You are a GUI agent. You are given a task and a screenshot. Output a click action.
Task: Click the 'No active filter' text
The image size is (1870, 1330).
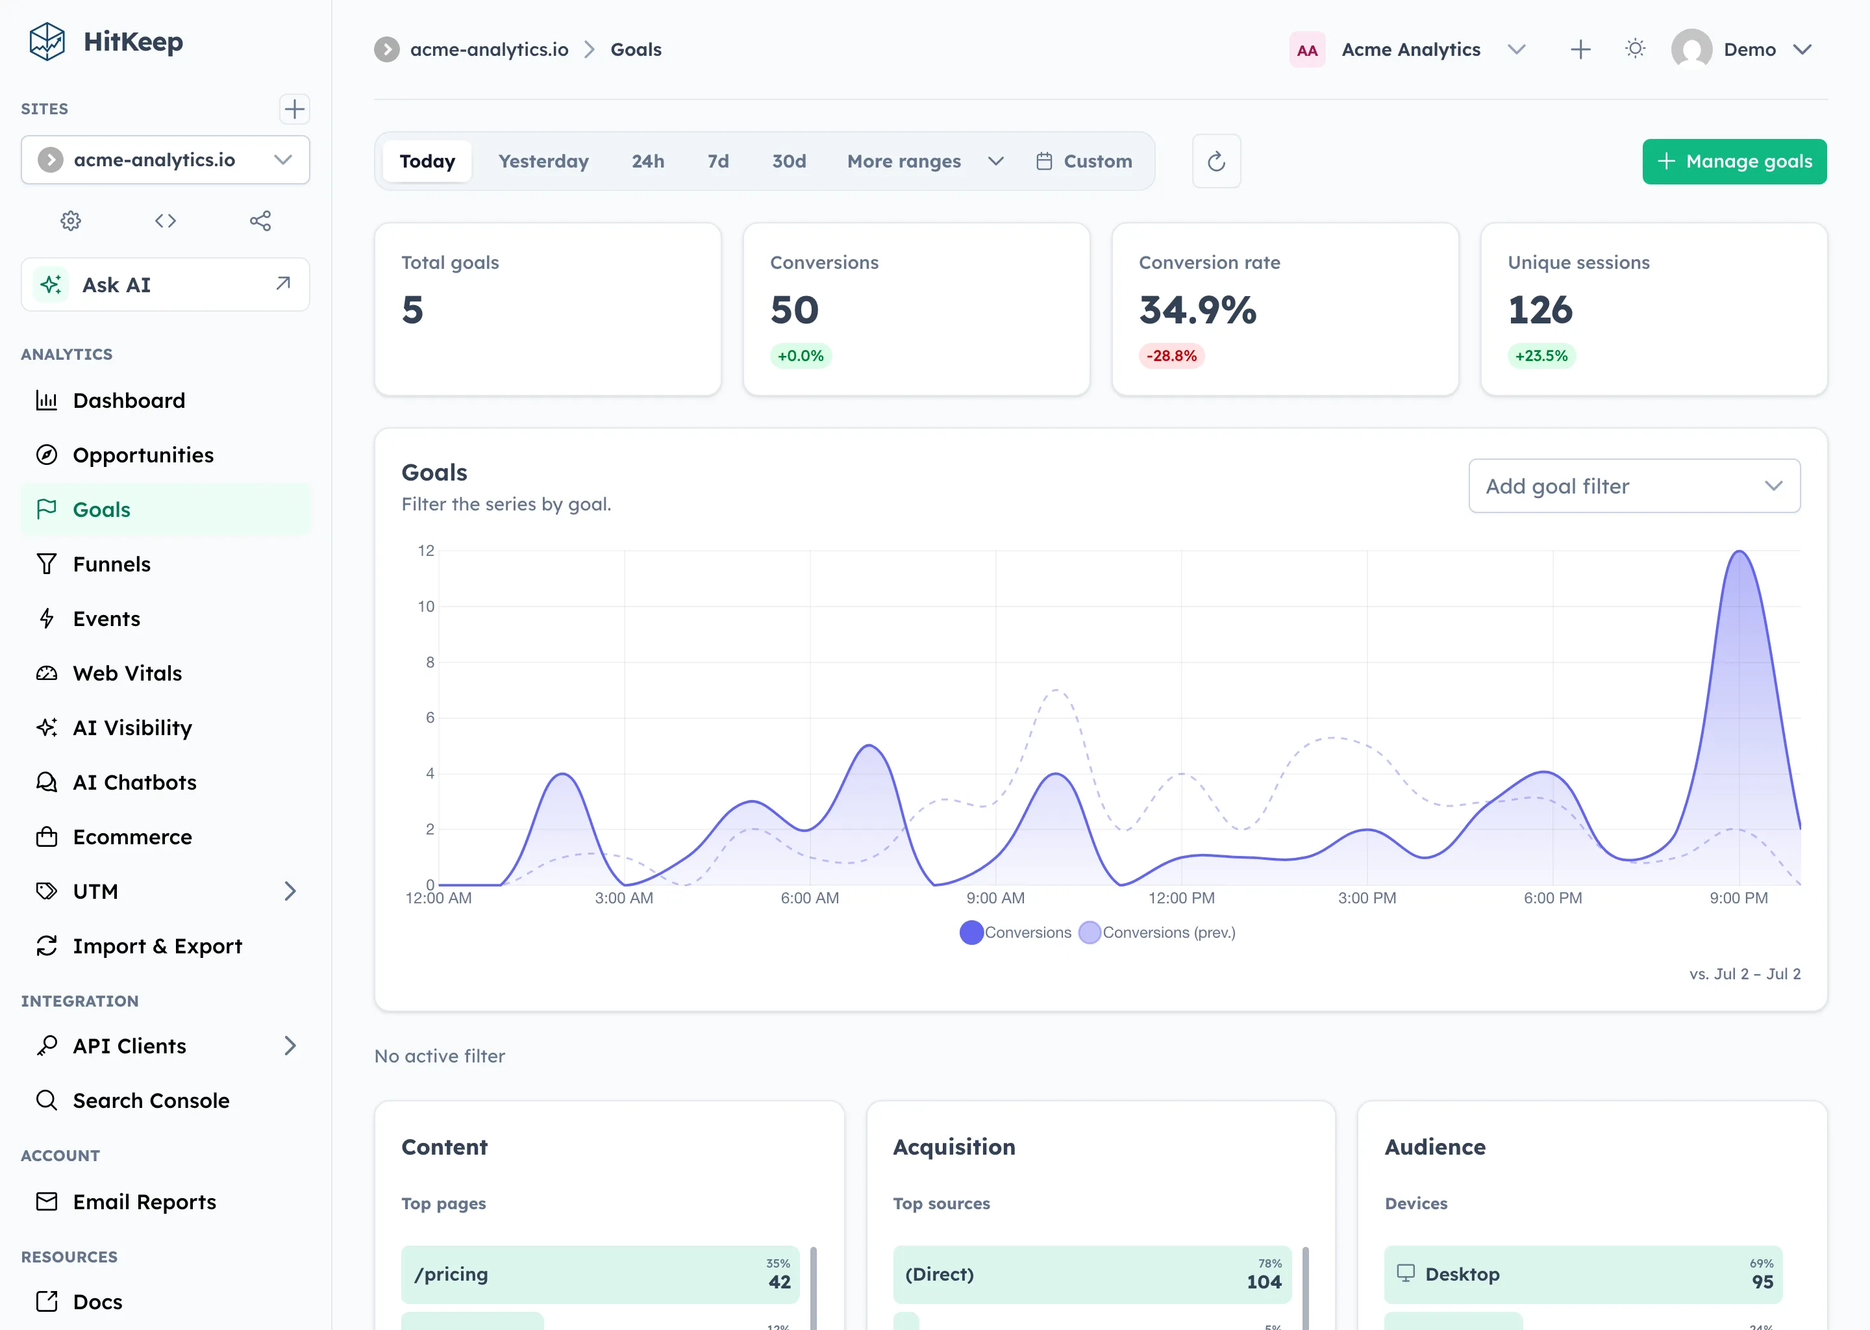(440, 1056)
